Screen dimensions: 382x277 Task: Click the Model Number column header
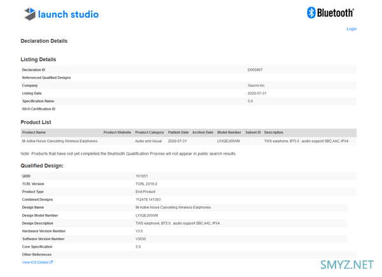click(x=229, y=132)
